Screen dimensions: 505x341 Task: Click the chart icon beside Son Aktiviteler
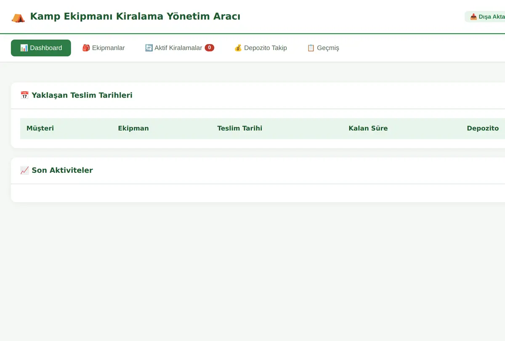point(24,170)
